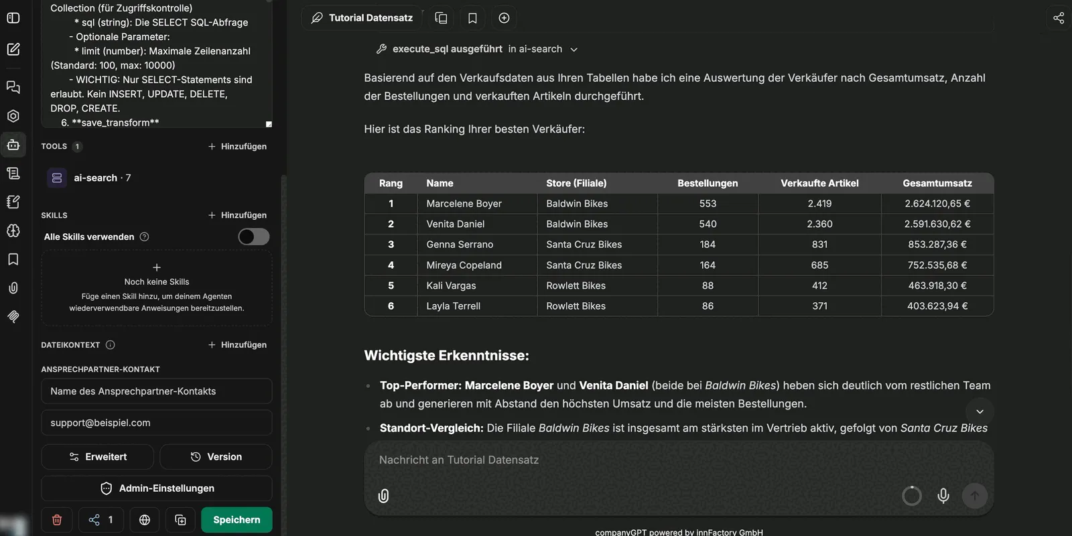Add file context via Dateikontext Hinzufügen

pos(237,345)
